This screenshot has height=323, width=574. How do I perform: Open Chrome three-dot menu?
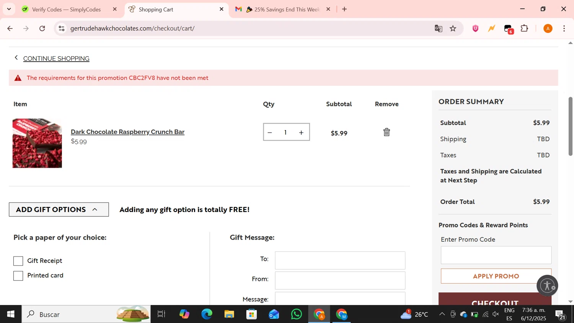click(564, 28)
